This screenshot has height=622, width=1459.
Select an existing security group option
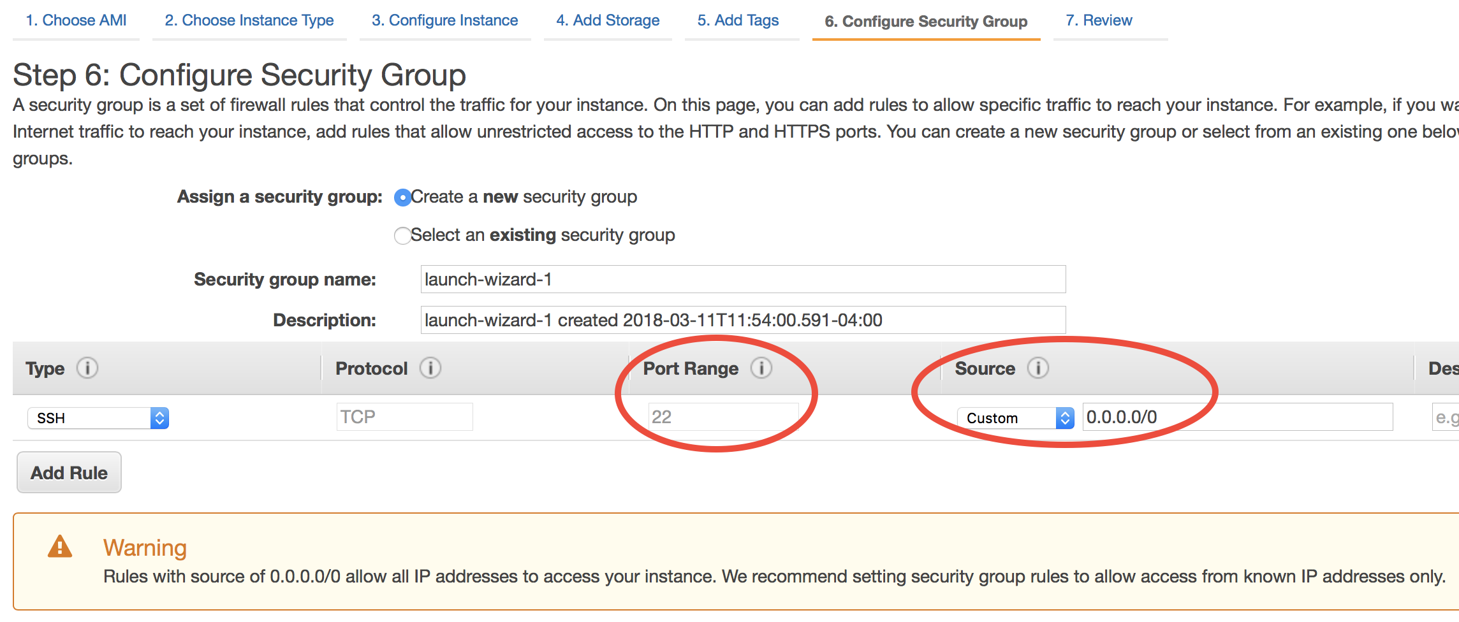point(402,236)
